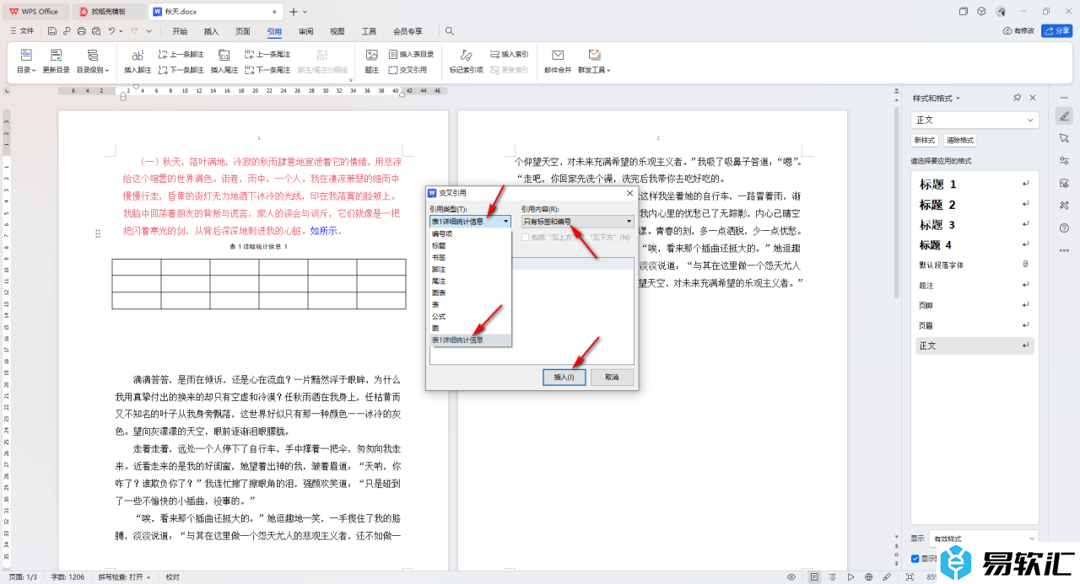Apply the 标题 1 style
The height and width of the screenshot is (584, 1080).
[x=975, y=184]
